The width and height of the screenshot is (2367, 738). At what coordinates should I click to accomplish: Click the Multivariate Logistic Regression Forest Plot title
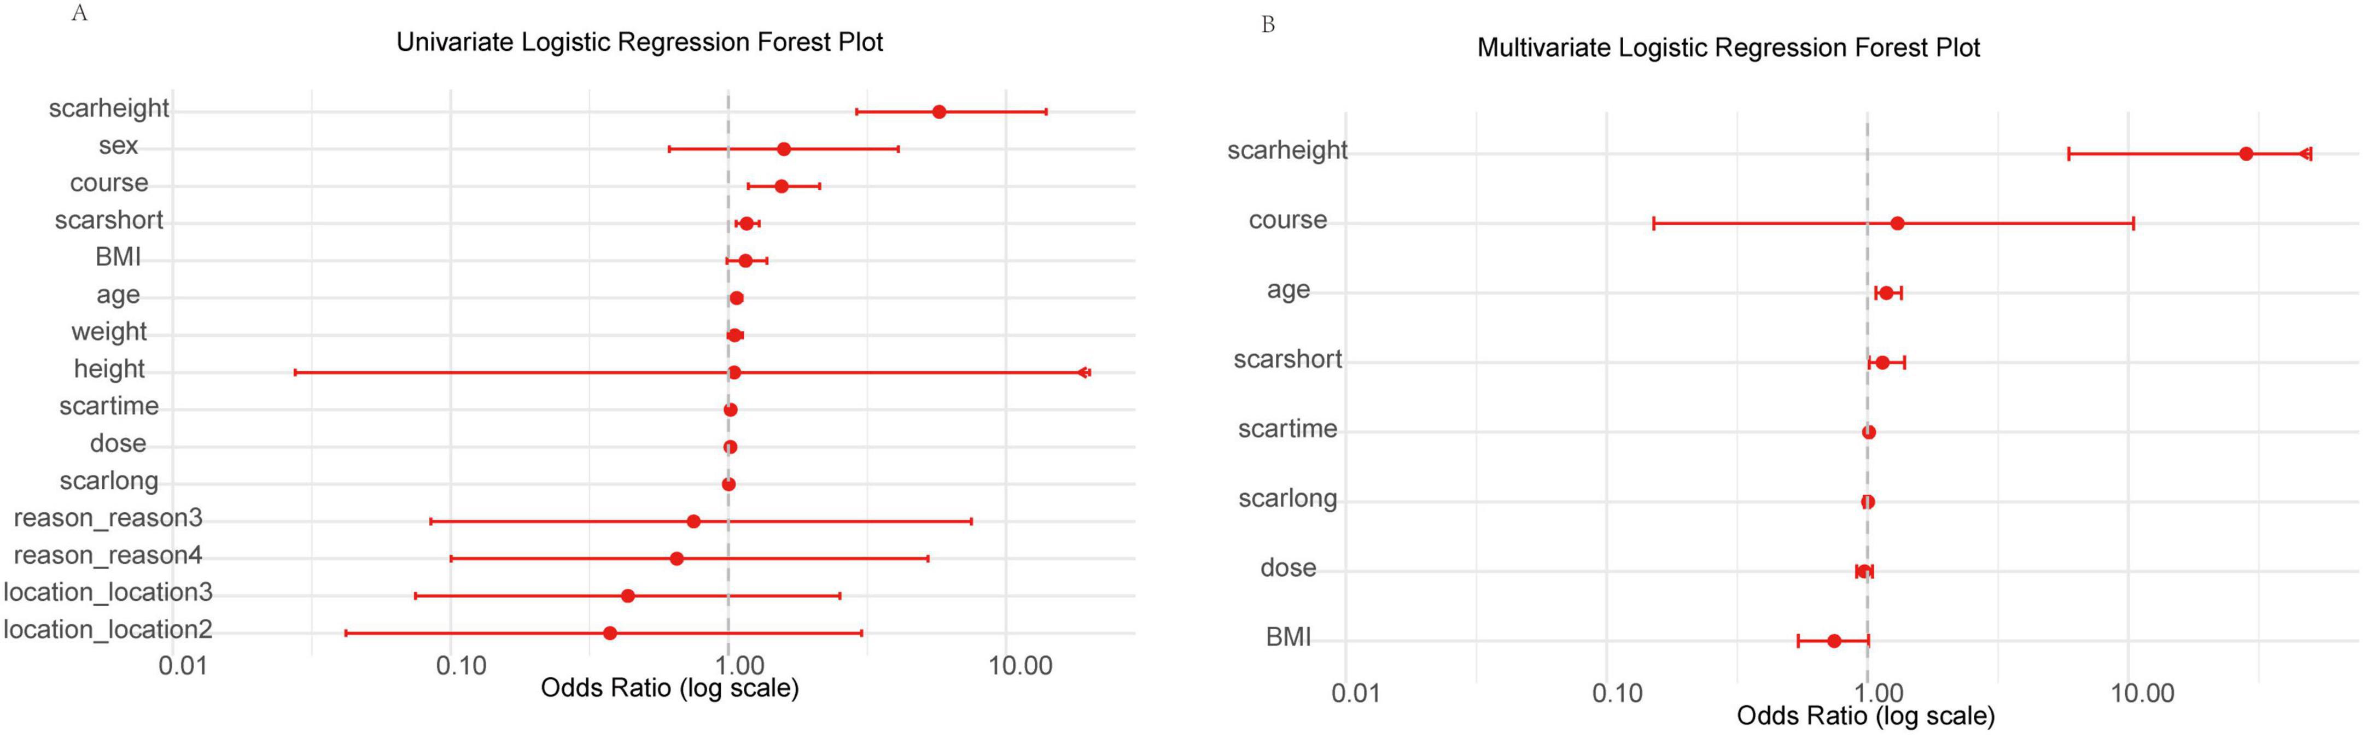click(x=1728, y=48)
